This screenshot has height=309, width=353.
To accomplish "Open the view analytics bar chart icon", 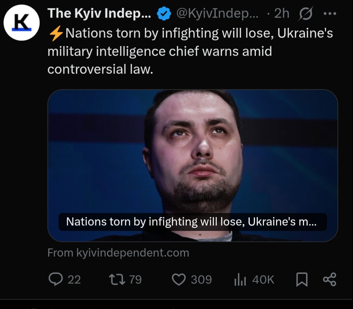I will tap(240, 280).
